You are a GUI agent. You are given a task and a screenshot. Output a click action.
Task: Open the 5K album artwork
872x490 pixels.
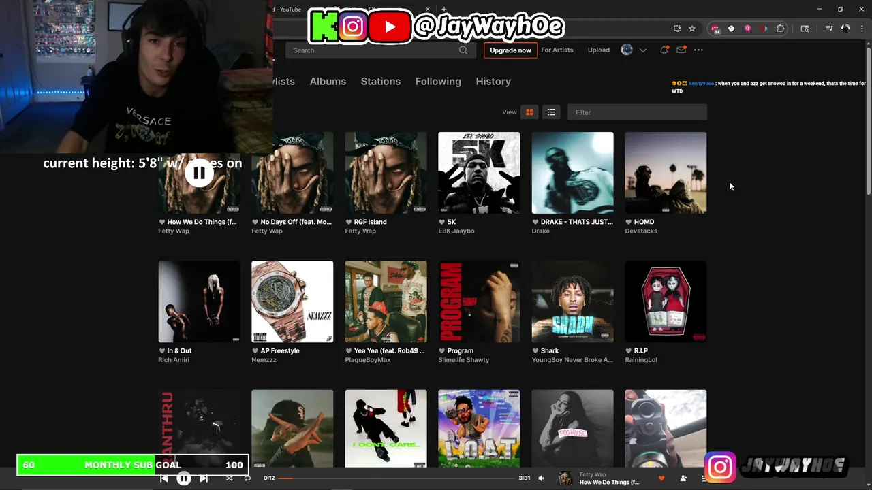click(x=479, y=173)
